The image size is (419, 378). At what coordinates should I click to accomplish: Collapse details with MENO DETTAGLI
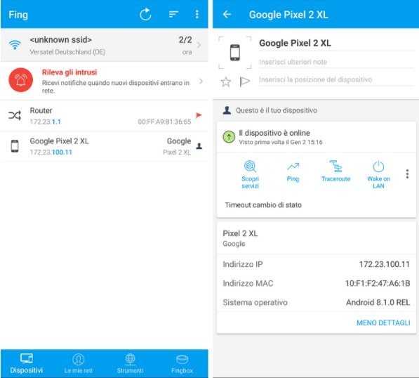tap(383, 322)
